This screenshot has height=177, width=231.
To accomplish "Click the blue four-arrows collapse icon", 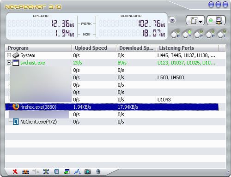I will [46, 171].
